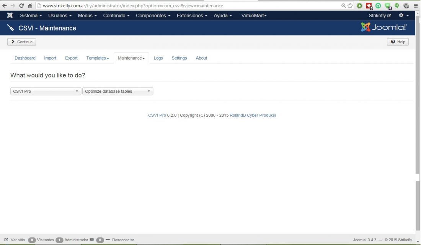The image size is (421, 245).
Task: Switch to the Settings tab
Action: point(179,58)
